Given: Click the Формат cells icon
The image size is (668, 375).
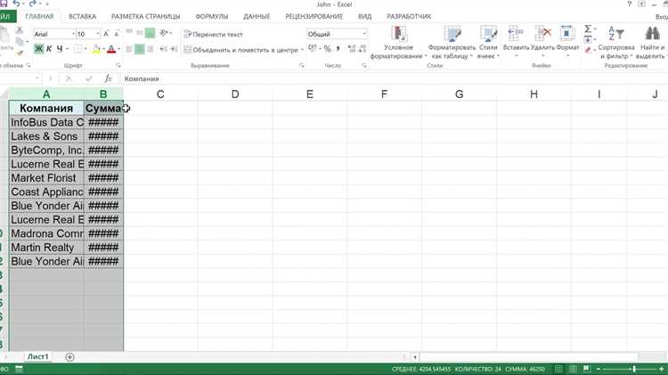Looking at the screenshot, I should [x=567, y=33].
